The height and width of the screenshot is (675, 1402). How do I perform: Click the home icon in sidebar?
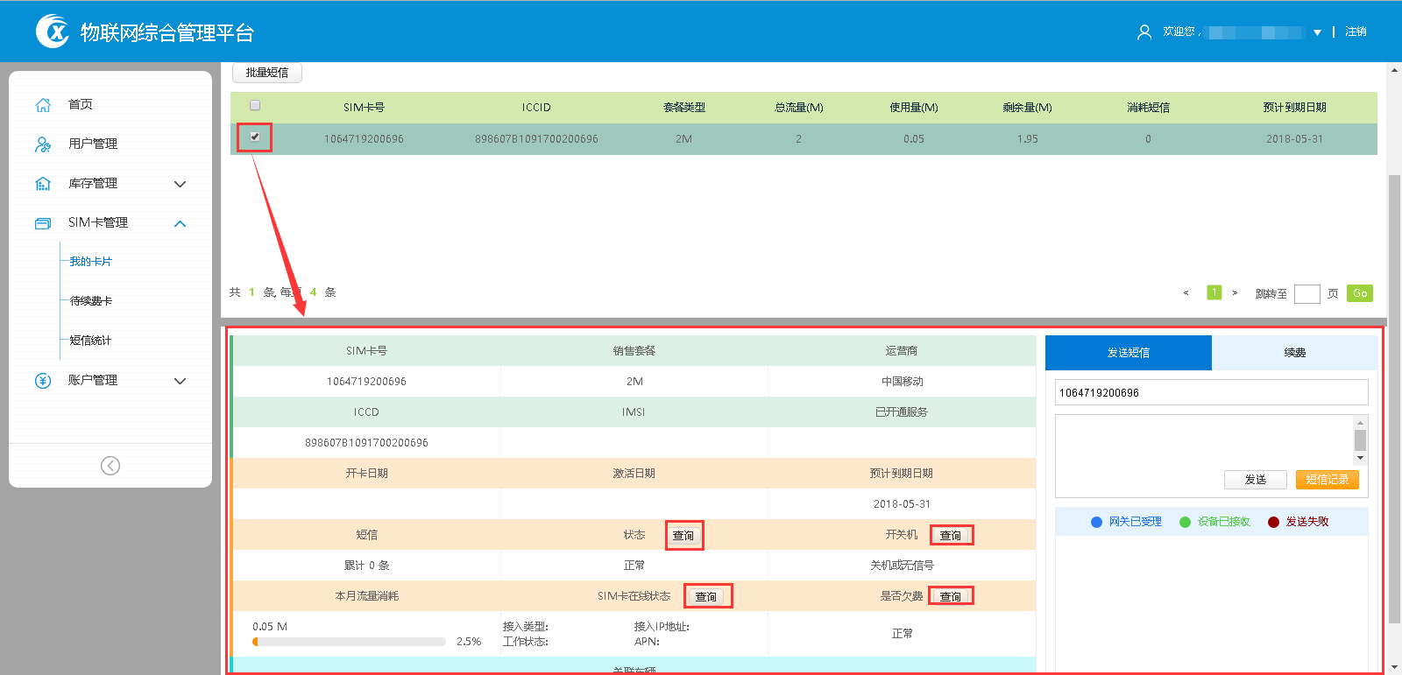[x=43, y=105]
